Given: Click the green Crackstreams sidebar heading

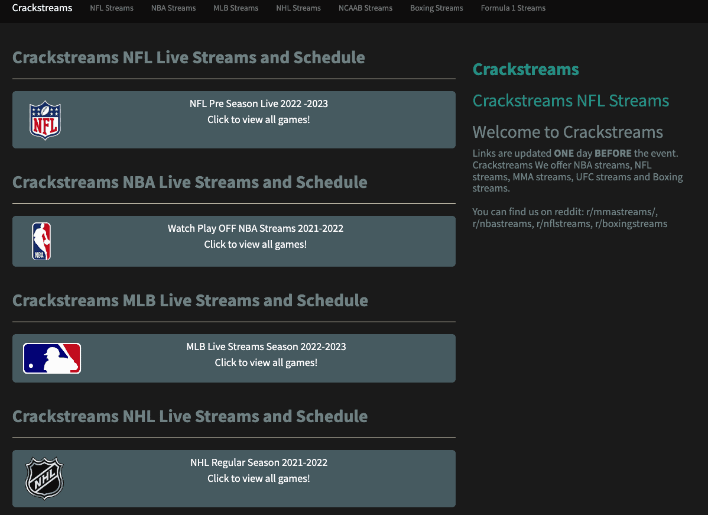Looking at the screenshot, I should click(525, 70).
